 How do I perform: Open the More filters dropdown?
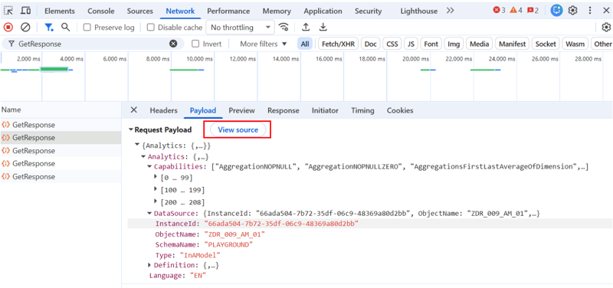point(263,44)
